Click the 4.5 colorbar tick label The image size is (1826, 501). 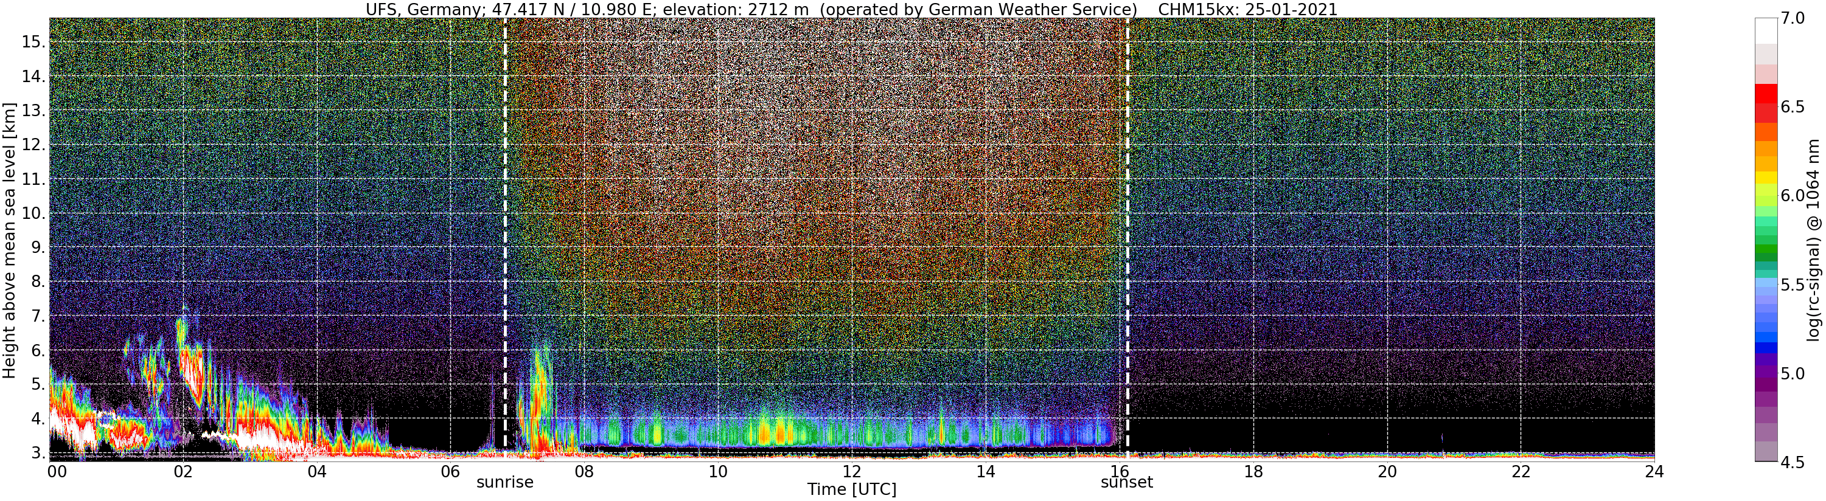click(x=1792, y=462)
